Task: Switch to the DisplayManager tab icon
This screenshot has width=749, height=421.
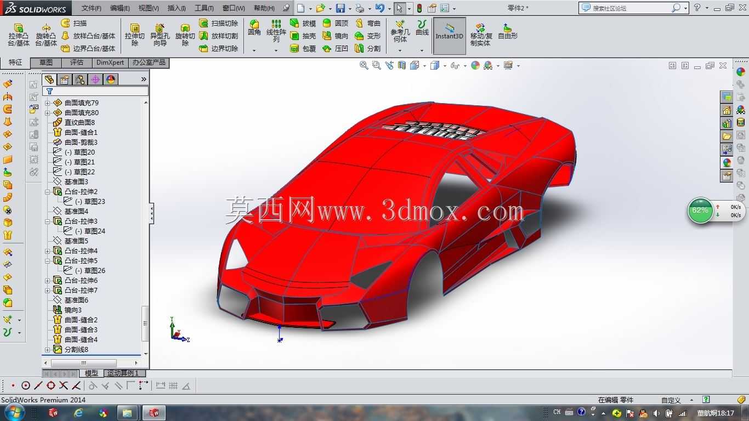Action: point(111,79)
